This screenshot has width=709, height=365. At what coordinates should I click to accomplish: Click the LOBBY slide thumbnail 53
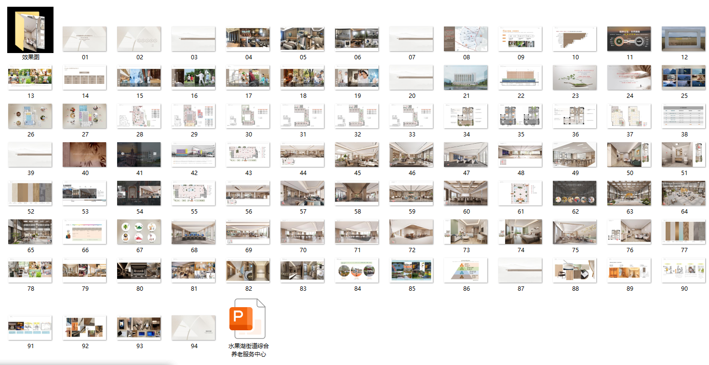[85, 193]
